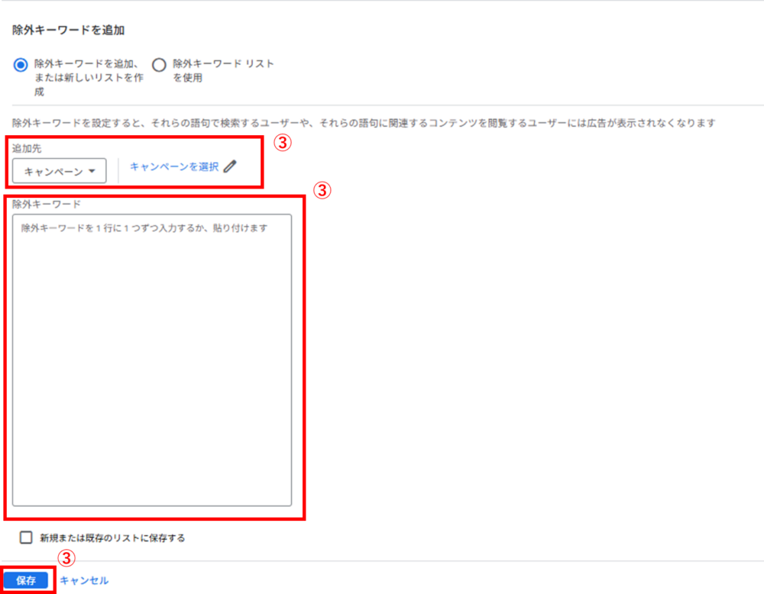Image resolution: width=764 pixels, height=594 pixels.
Task: Click the pencil edit icon beside キャンペーンを選択
Action: (x=230, y=166)
